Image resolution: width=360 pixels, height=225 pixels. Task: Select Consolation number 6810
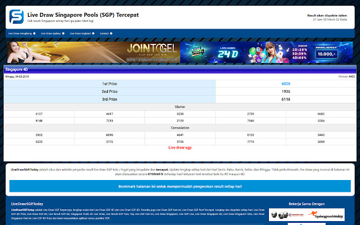point(110,135)
